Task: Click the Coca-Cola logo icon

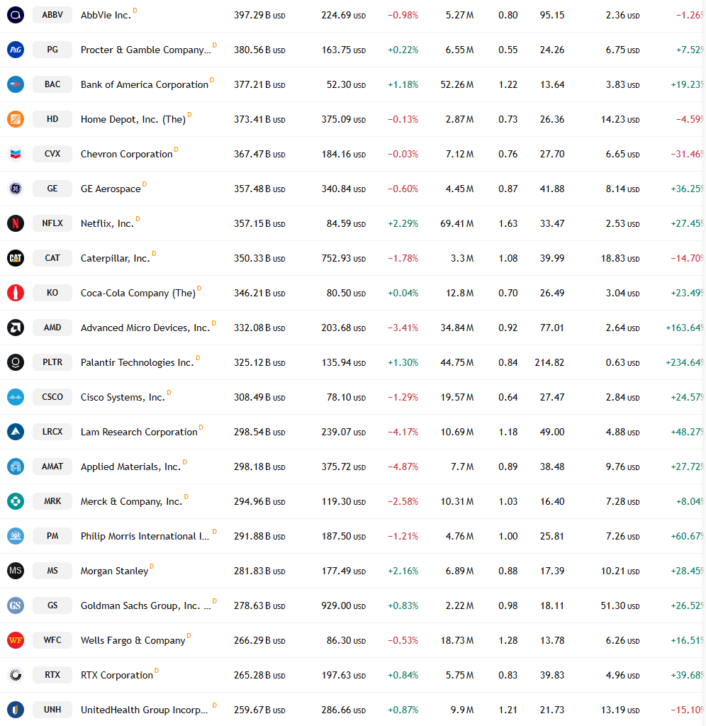Action: (16, 293)
